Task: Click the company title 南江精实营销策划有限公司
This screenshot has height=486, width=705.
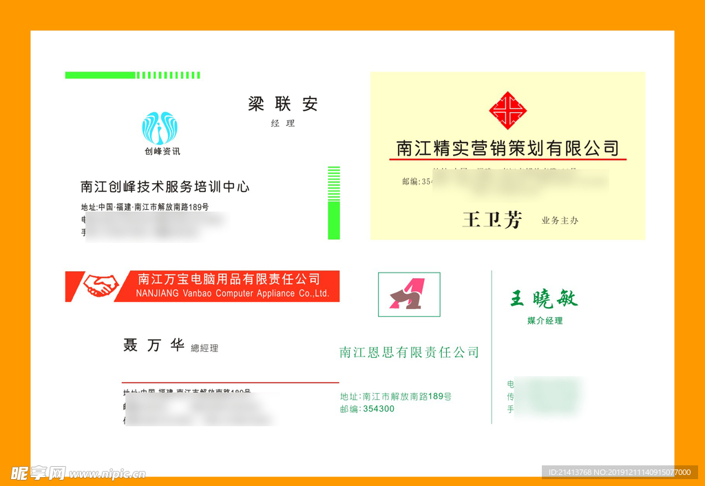Action: (x=507, y=148)
